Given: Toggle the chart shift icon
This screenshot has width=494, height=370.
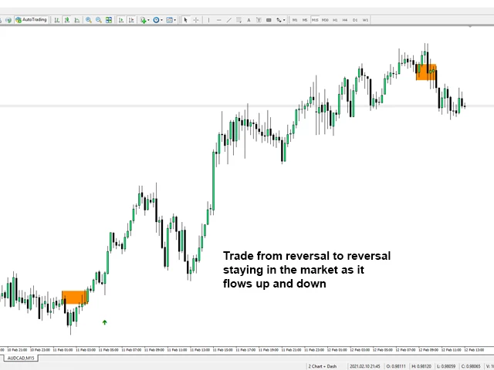Looking at the screenshot, I should pos(130,19).
